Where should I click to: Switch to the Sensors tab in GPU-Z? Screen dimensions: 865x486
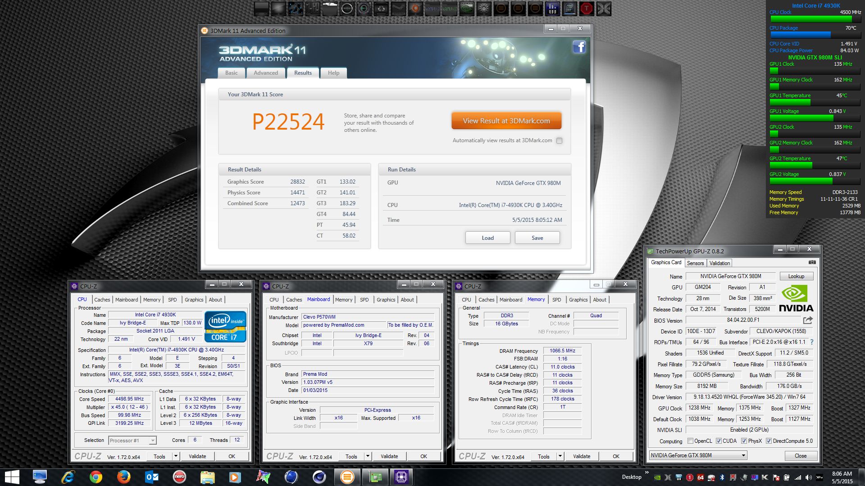click(695, 263)
